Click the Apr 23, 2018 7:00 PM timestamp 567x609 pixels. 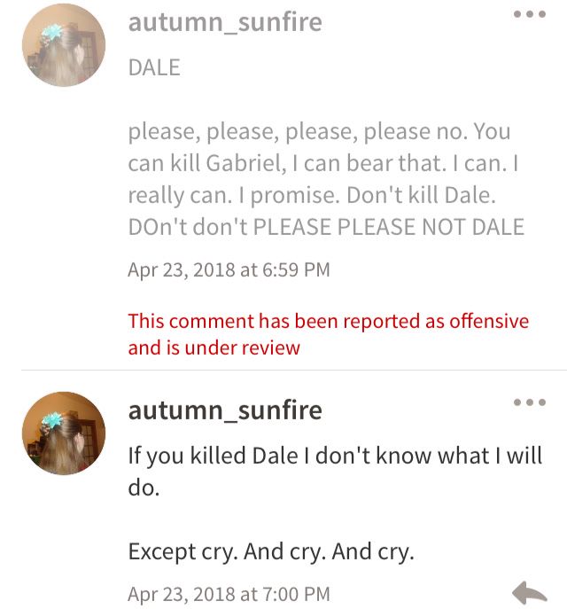229,594
